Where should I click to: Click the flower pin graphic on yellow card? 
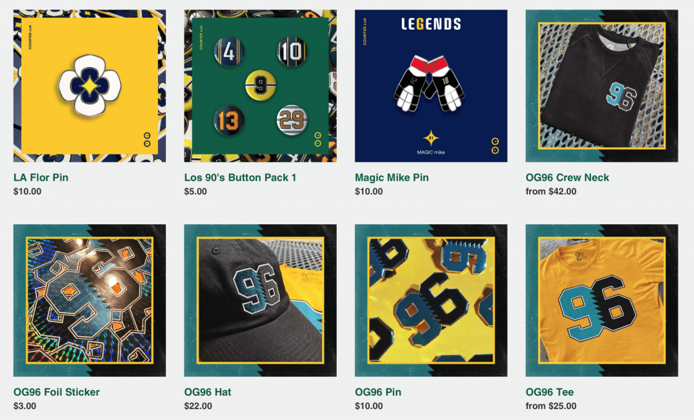(x=89, y=86)
